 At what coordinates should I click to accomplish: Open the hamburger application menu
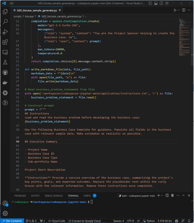point(11,3)
